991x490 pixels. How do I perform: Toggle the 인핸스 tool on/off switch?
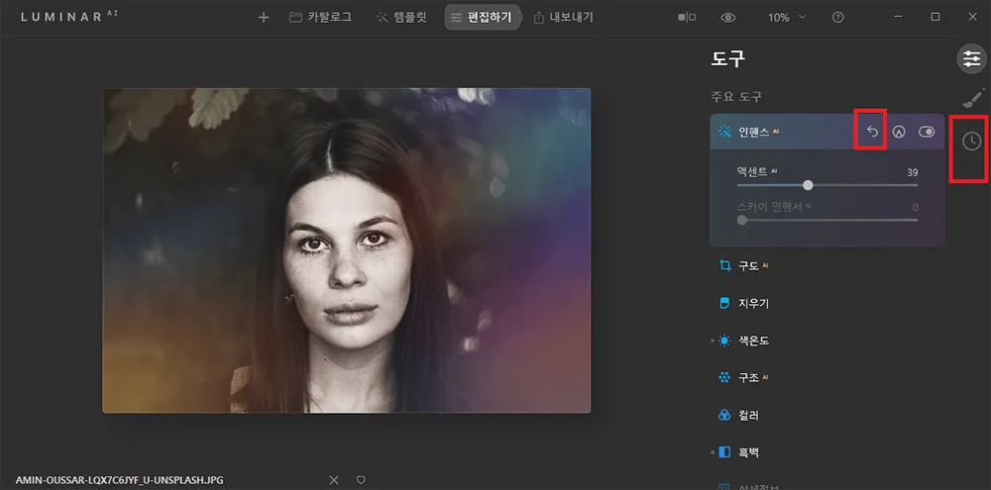928,132
